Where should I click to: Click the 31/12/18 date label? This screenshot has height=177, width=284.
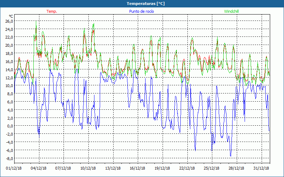261,168
